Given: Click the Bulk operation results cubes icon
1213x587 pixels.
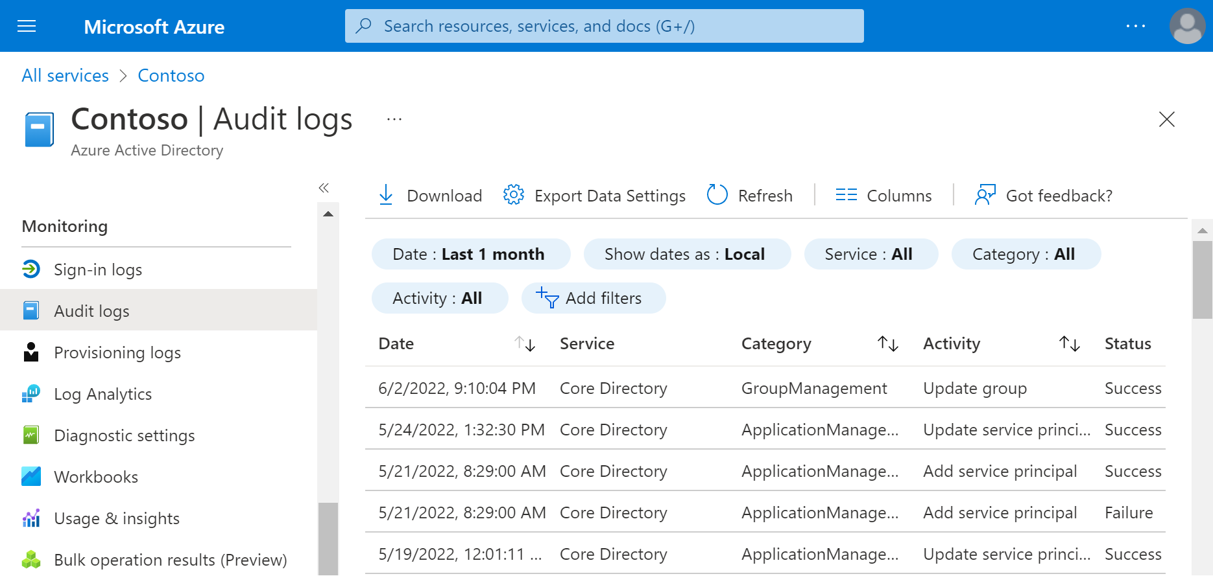Looking at the screenshot, I should pyautogui.click(x=31, y=559).
